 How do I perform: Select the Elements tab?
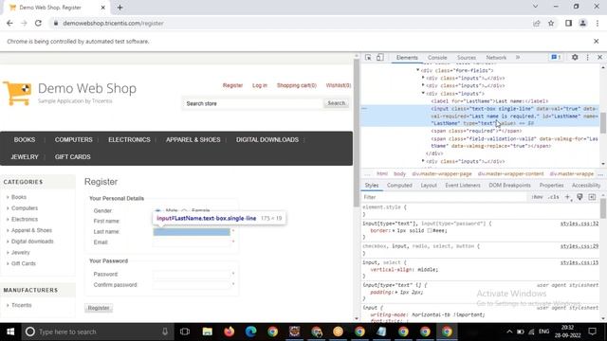tap(407, 57)
